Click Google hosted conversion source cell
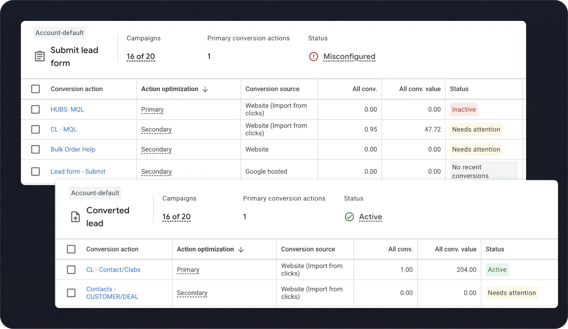Image resolution: width=568 pixels, height=329 pixels. 266,171
